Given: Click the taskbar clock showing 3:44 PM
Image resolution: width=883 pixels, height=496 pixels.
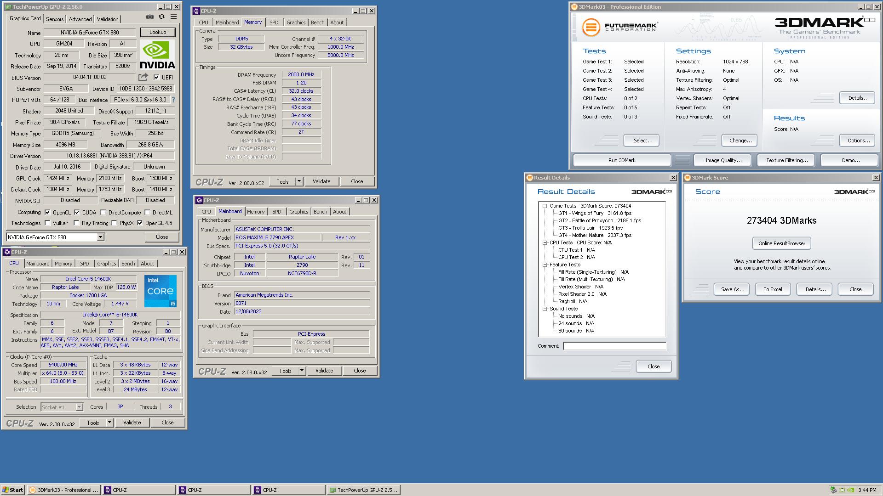Looking at the screenshot, I should click(867, 490).
